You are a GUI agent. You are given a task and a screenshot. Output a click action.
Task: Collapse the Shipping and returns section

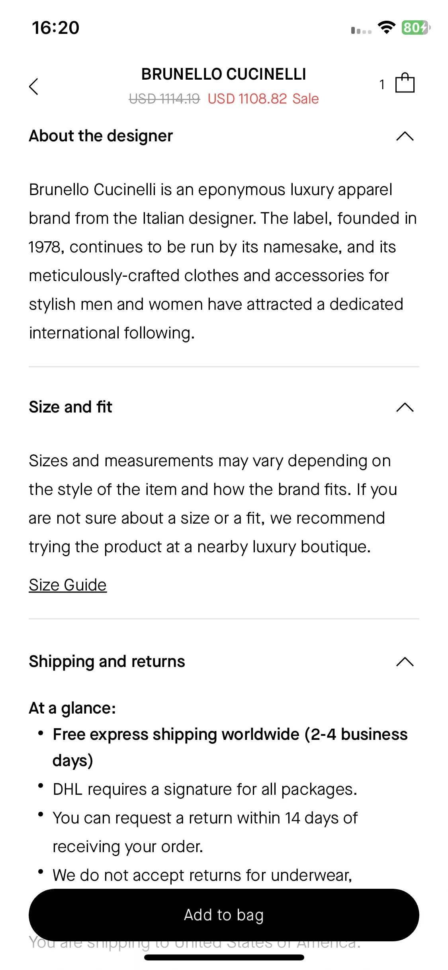pos(405,662)
